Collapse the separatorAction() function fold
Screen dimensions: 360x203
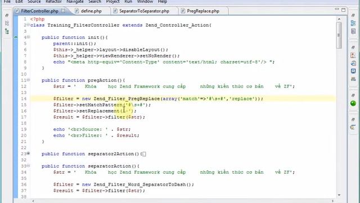[29, 165]
